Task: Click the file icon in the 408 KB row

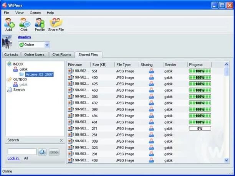Action: 70,160
